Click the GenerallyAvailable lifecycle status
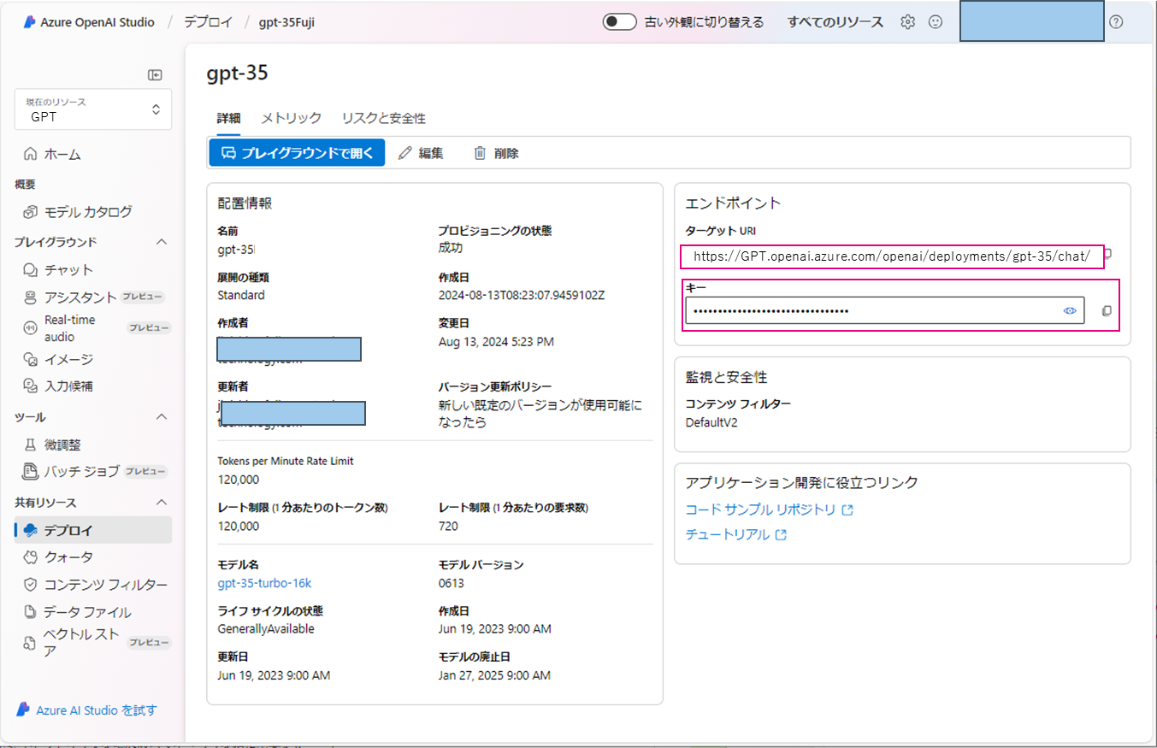 [266, 629]
